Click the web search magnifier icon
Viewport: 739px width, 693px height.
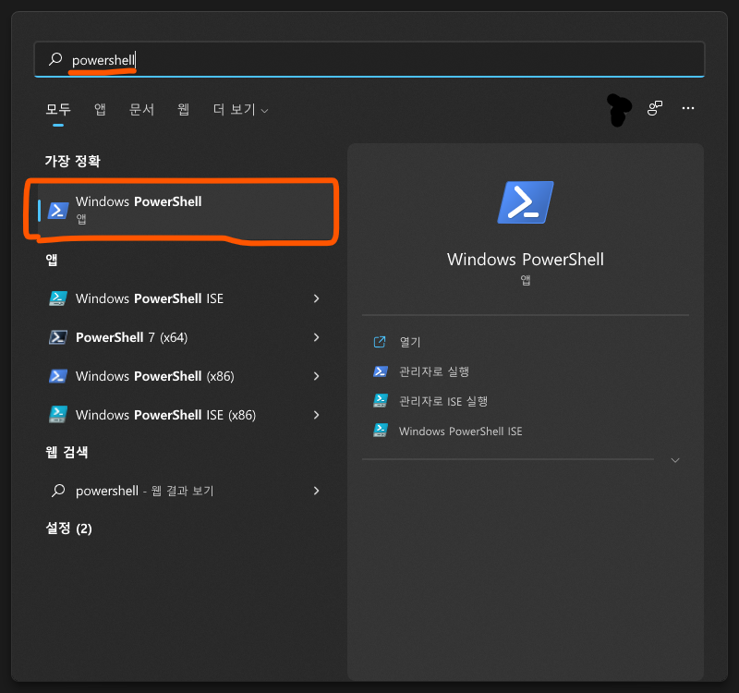[58, 491]
